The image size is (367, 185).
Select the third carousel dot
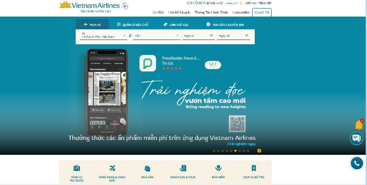coord(222,151)
